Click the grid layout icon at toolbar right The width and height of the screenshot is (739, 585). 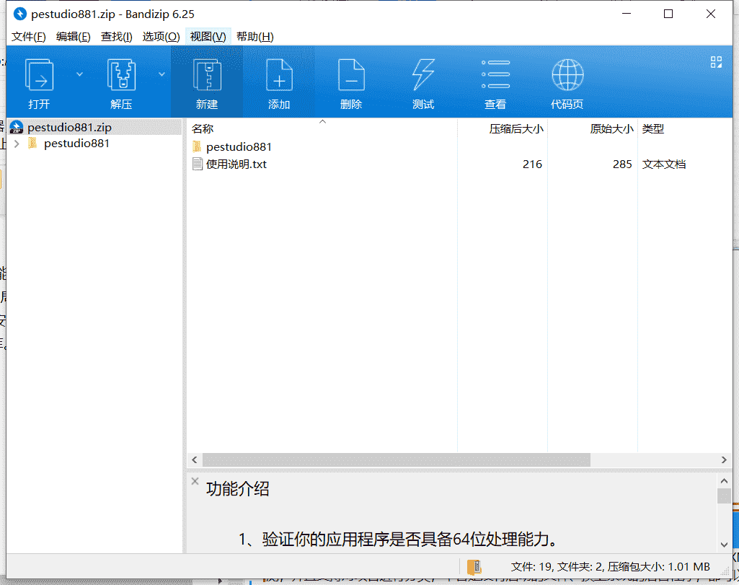[716, 62]
